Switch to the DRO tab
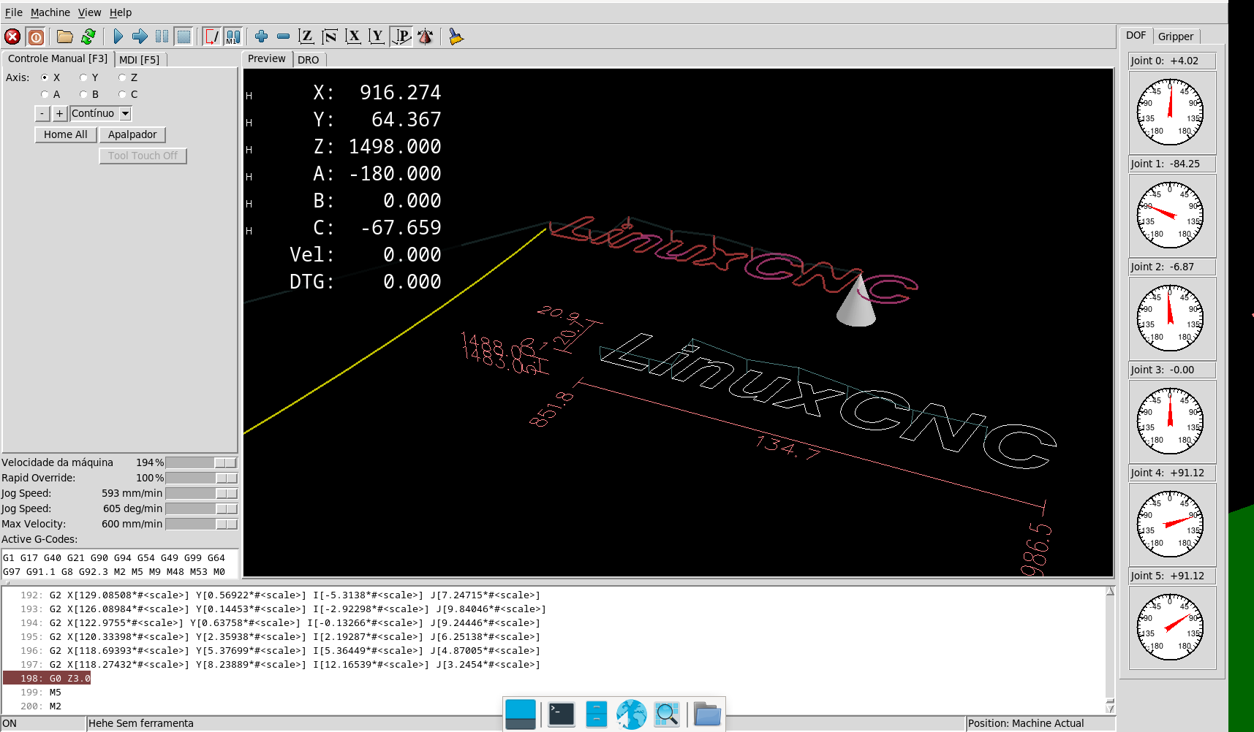 (x=309, y=60)
